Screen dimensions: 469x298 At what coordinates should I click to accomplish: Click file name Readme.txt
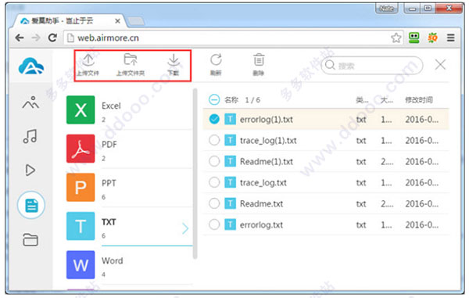pyautogui.click(x=261, y=204)
